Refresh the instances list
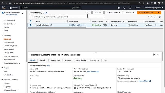 88,13
